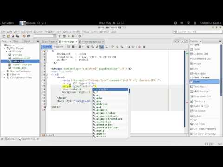This screenshot has height=167, width=223.
Task: Collapse the JSP palette category
Action: (191, 120)
